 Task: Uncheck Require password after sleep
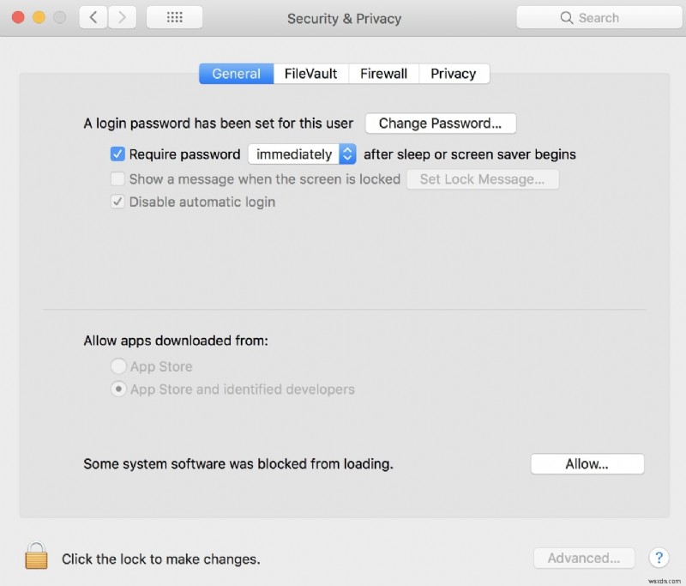click(x=117, y=154)
